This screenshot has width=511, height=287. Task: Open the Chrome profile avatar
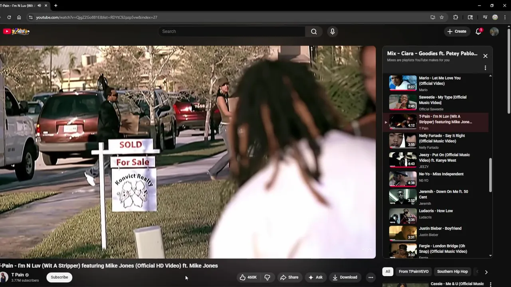click(x=495, y=17)
